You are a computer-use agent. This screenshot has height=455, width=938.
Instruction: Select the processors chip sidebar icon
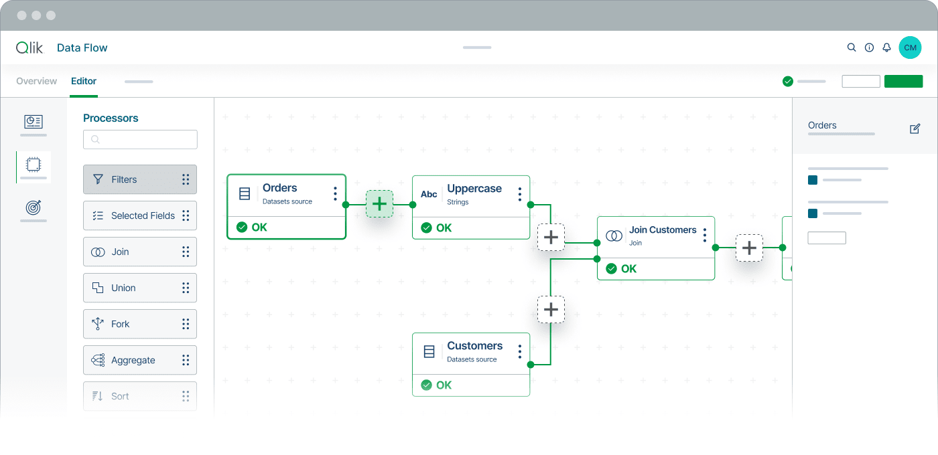[33, 164]
